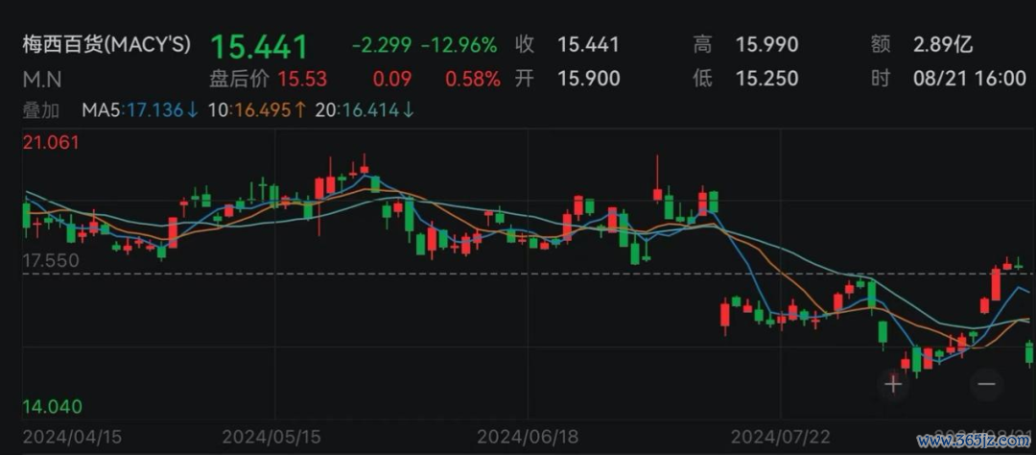The height and width of the screenshot is (455, 1036).
Task: Click the after-hours change 0.09
Action: point(391,80)
